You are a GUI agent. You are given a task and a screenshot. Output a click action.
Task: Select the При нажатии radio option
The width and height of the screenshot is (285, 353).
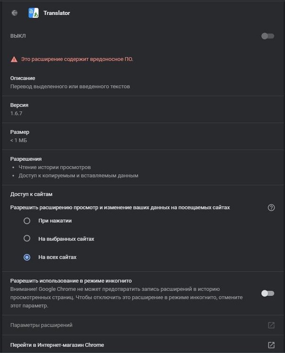(27, 221)
